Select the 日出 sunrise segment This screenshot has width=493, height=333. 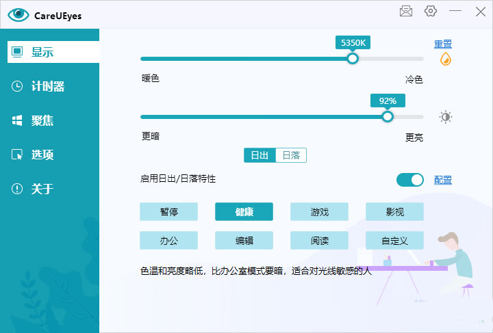point(260,155)
